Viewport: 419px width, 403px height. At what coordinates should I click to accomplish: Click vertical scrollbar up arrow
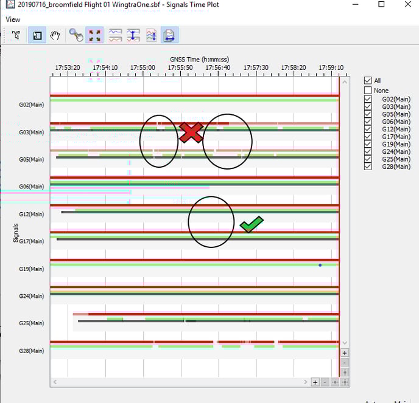[345, 81]
